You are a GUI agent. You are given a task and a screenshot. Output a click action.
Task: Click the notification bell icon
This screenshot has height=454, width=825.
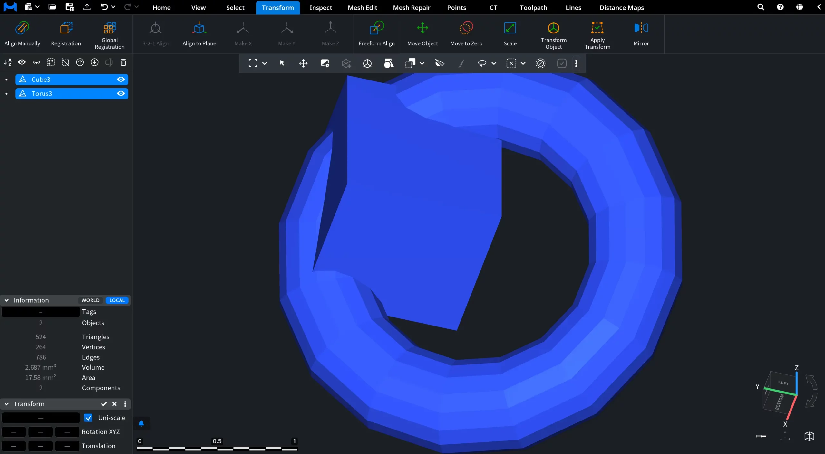point(141,423)
